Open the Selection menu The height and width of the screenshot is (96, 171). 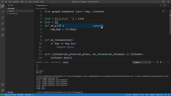pyautogui.click(x=16, y=2)
